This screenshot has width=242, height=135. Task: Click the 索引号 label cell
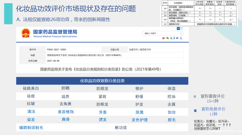pyautogui.click(x=32, y=50)
